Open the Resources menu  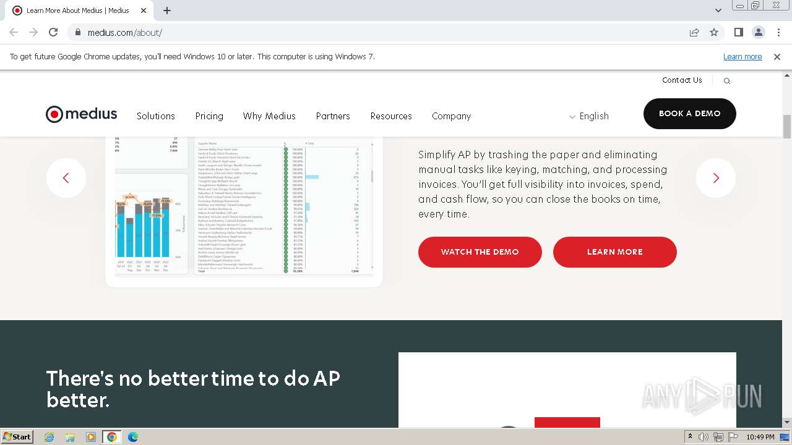coord(391,116)
